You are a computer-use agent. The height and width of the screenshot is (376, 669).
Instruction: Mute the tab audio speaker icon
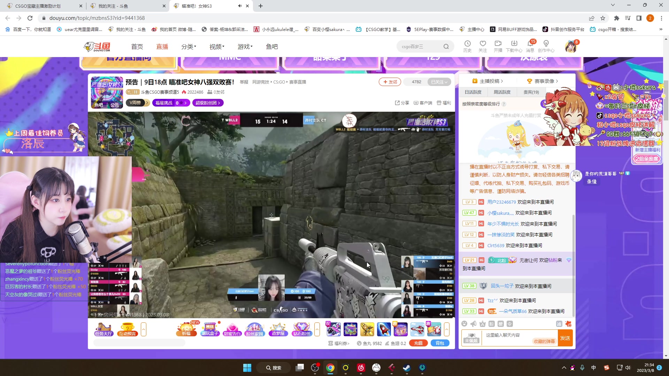pyautogui.click(x=240, y=6)
